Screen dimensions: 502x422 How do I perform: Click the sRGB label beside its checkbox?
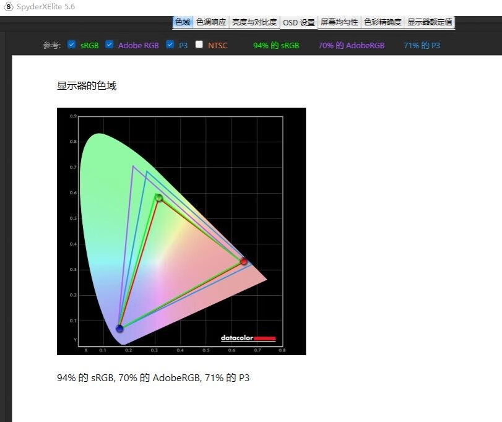[x=89, y=45]
